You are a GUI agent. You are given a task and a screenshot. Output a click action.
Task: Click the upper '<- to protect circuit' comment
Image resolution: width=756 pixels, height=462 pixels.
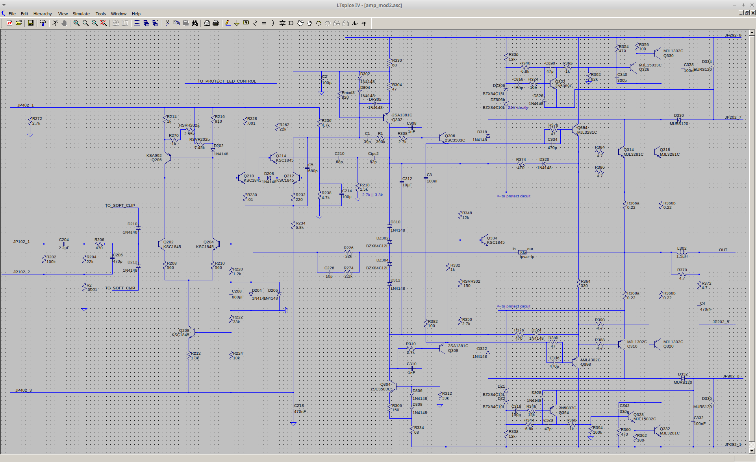tap(513, 196)
